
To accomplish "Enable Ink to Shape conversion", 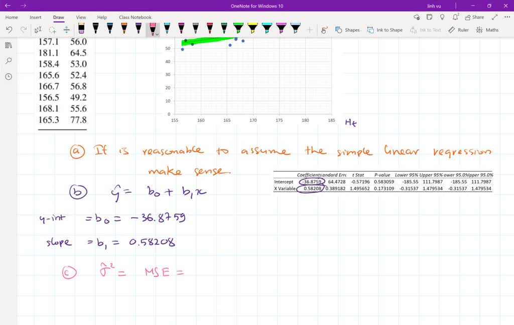I will point(384,30).
